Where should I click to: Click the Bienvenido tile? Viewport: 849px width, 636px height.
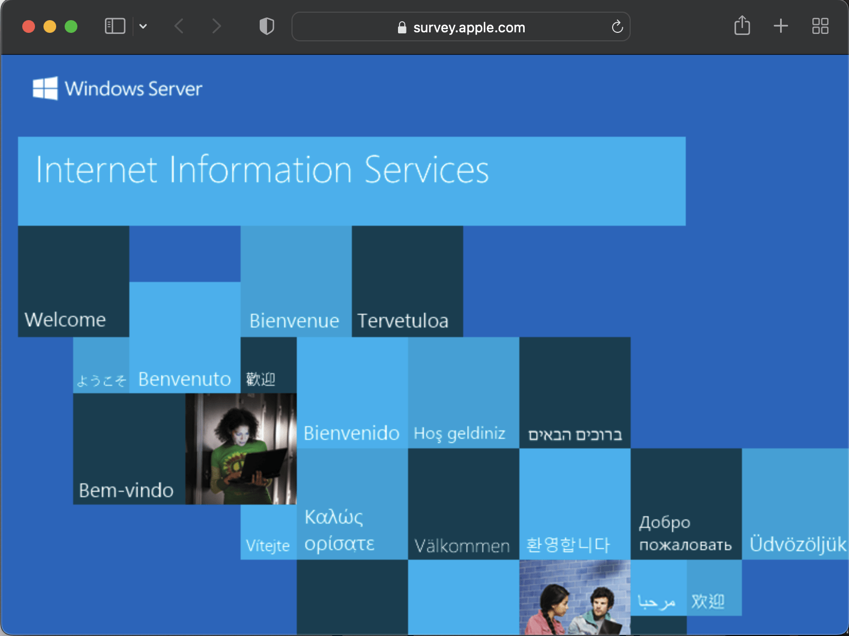point(352,393)
